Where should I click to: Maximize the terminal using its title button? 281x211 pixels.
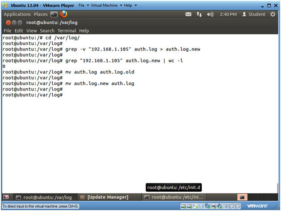click(x=20, y=22)
